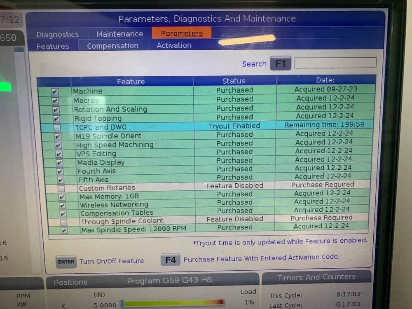Screen dimensions: 412x309
Task: Click in the Search text field
Action: coord(335,63)
